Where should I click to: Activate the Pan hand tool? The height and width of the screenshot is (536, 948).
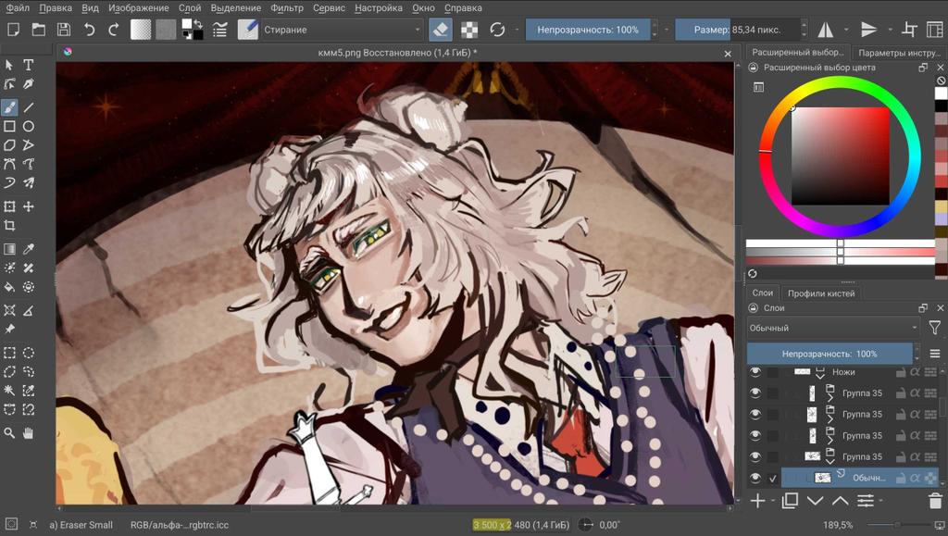[29, 433]
